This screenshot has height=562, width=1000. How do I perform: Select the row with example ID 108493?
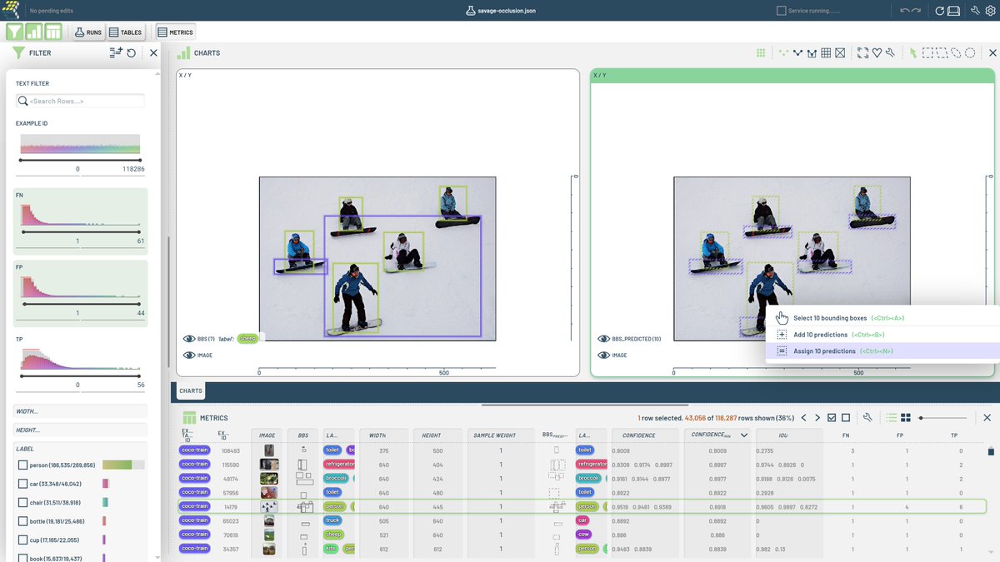[x=582, y=450]
